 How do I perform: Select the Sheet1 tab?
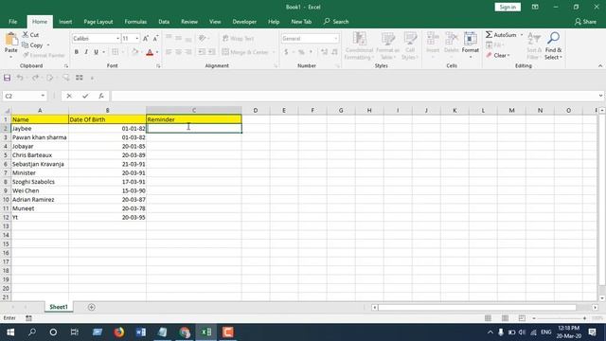(59, 307)
